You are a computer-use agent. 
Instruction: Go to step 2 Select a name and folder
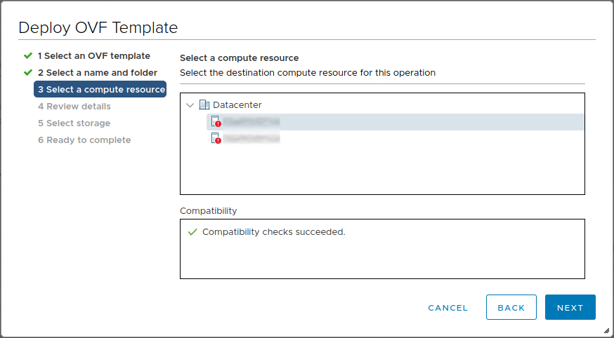[x=97, y=72]
